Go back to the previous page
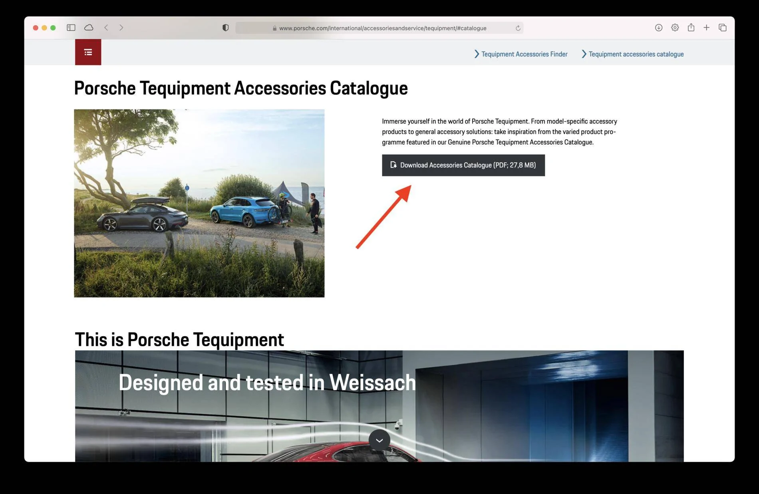 pos(106,28)
